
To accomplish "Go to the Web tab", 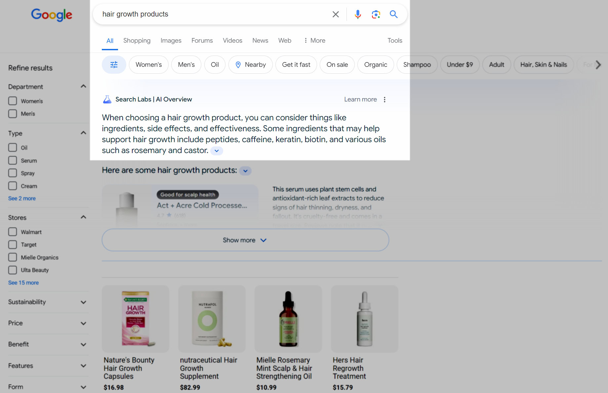I will [285, 41].
